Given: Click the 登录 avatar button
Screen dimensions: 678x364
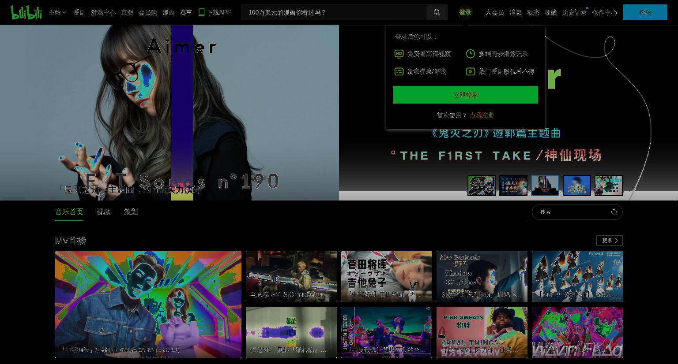Looking at the screenshot, I should tap(465, 12).
